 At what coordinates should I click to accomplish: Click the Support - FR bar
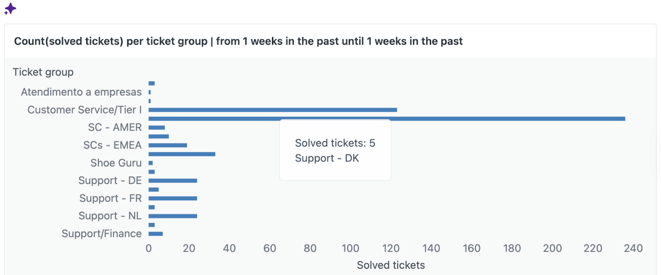point(173,198)
